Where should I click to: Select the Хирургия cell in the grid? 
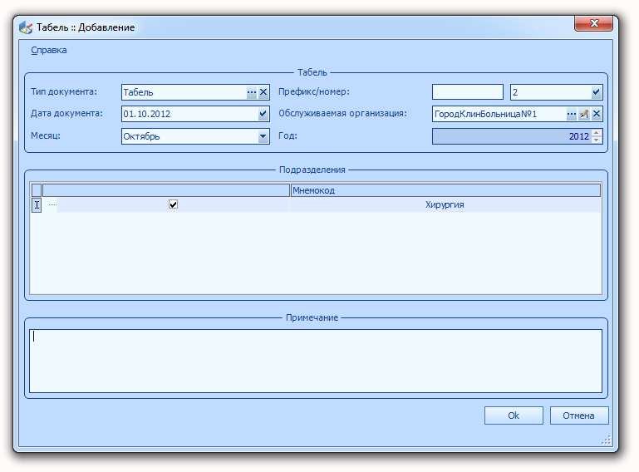point(445,204)
